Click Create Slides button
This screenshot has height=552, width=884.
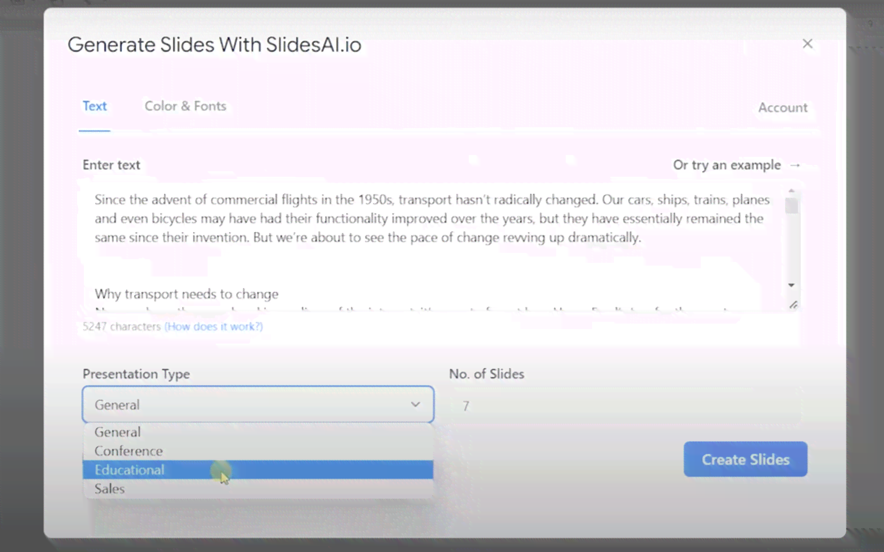click(x=745, y=459)
